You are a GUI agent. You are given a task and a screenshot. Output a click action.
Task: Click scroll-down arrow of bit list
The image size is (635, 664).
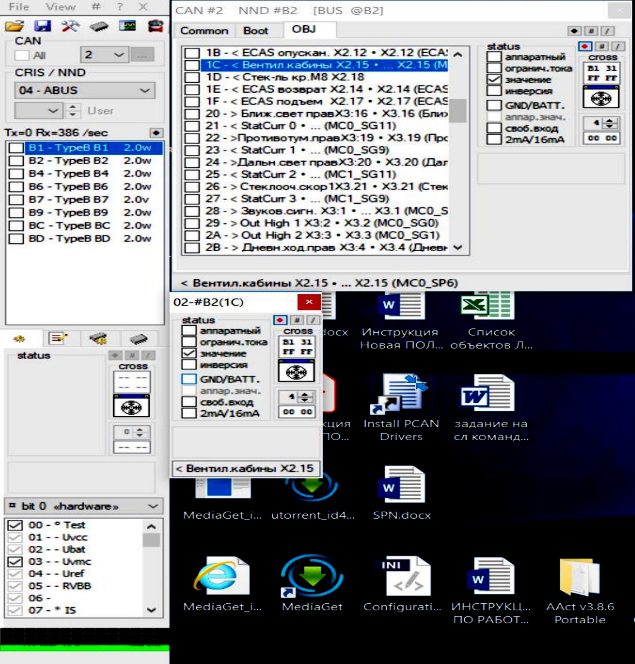(151, 610)
